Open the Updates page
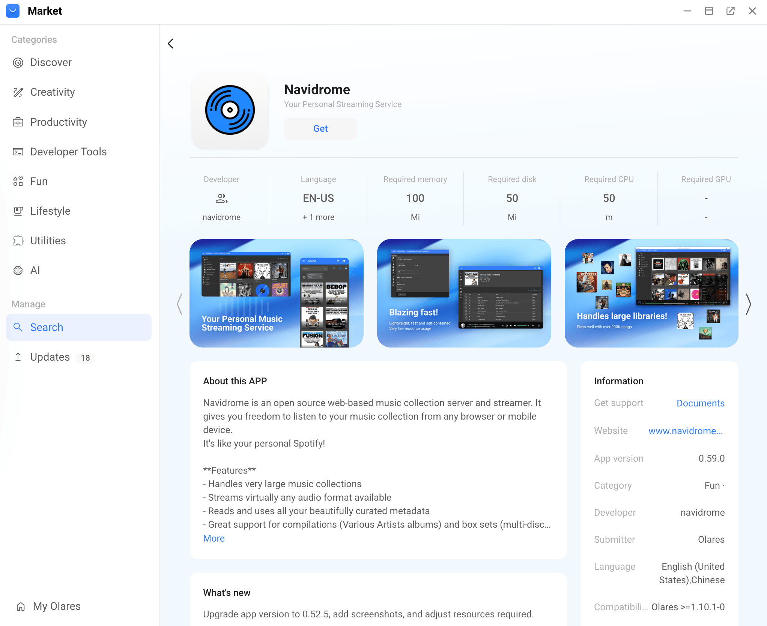The width and height of the screenshot is (767, 626). [79, 357]
